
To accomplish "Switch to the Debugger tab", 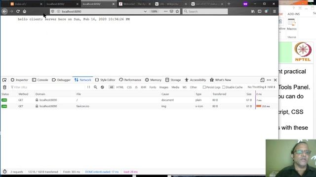I will point(61,80).
